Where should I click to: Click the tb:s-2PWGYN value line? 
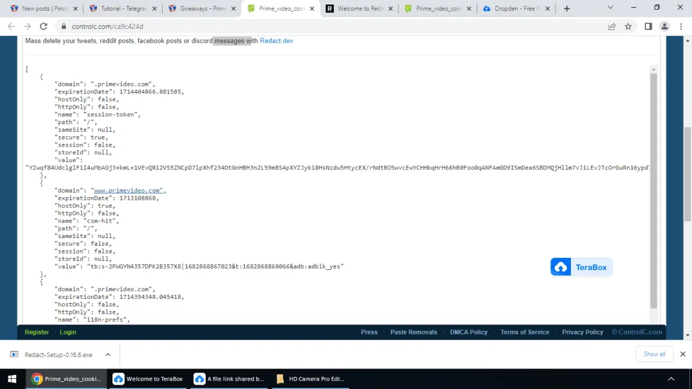tap(199, 267)
